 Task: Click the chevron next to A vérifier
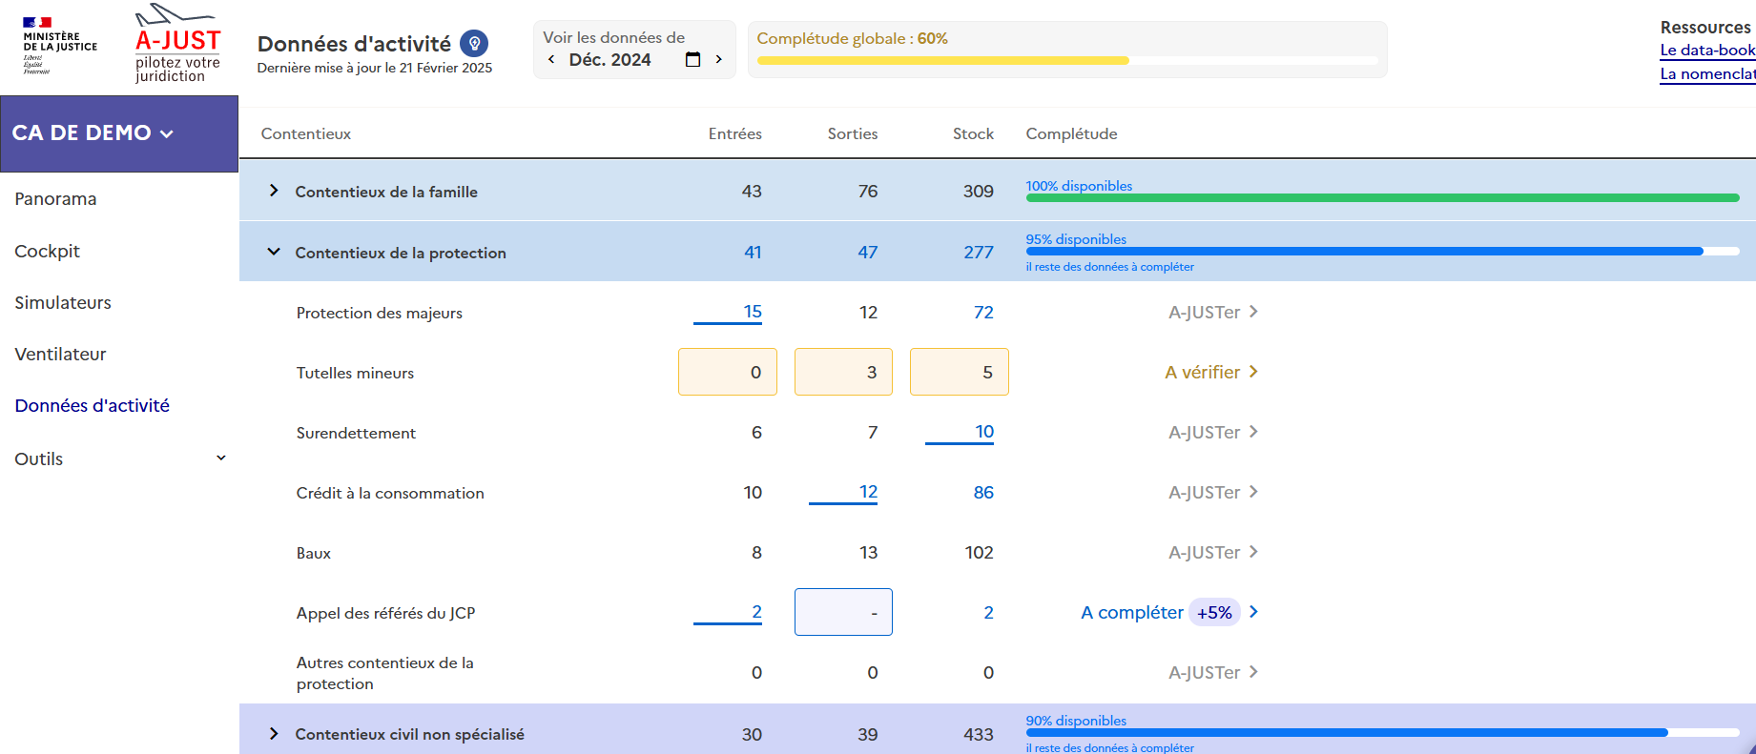[1253, 372]
